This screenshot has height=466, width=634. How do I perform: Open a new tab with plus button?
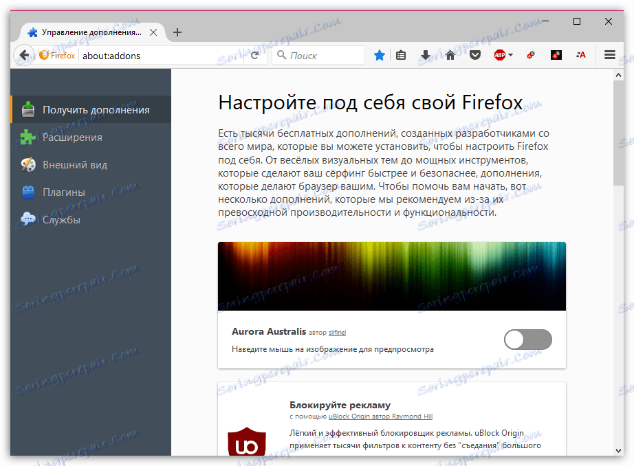[177, 32]
